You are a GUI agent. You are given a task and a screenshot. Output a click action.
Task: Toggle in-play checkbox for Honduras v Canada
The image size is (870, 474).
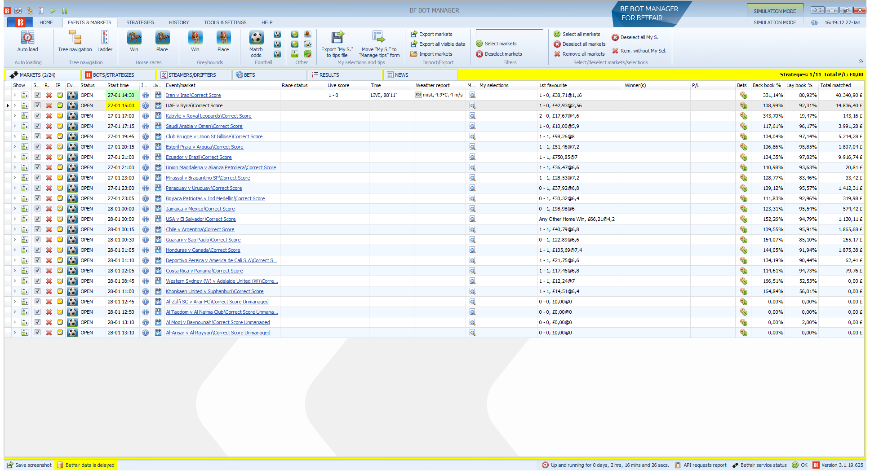pos(60,250)
